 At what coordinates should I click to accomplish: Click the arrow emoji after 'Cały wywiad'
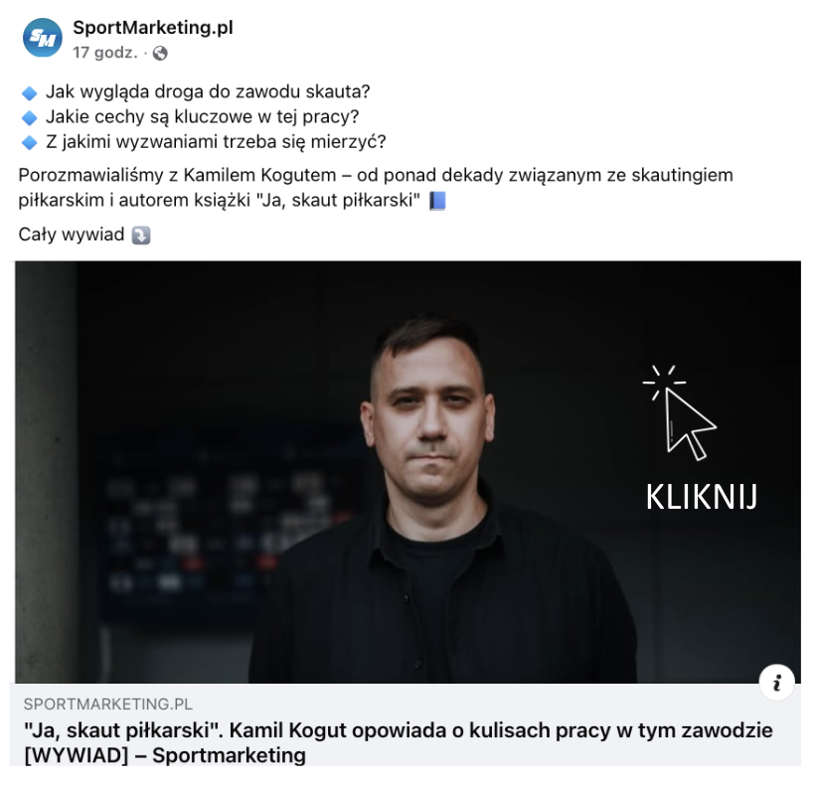tap(141, 236)
